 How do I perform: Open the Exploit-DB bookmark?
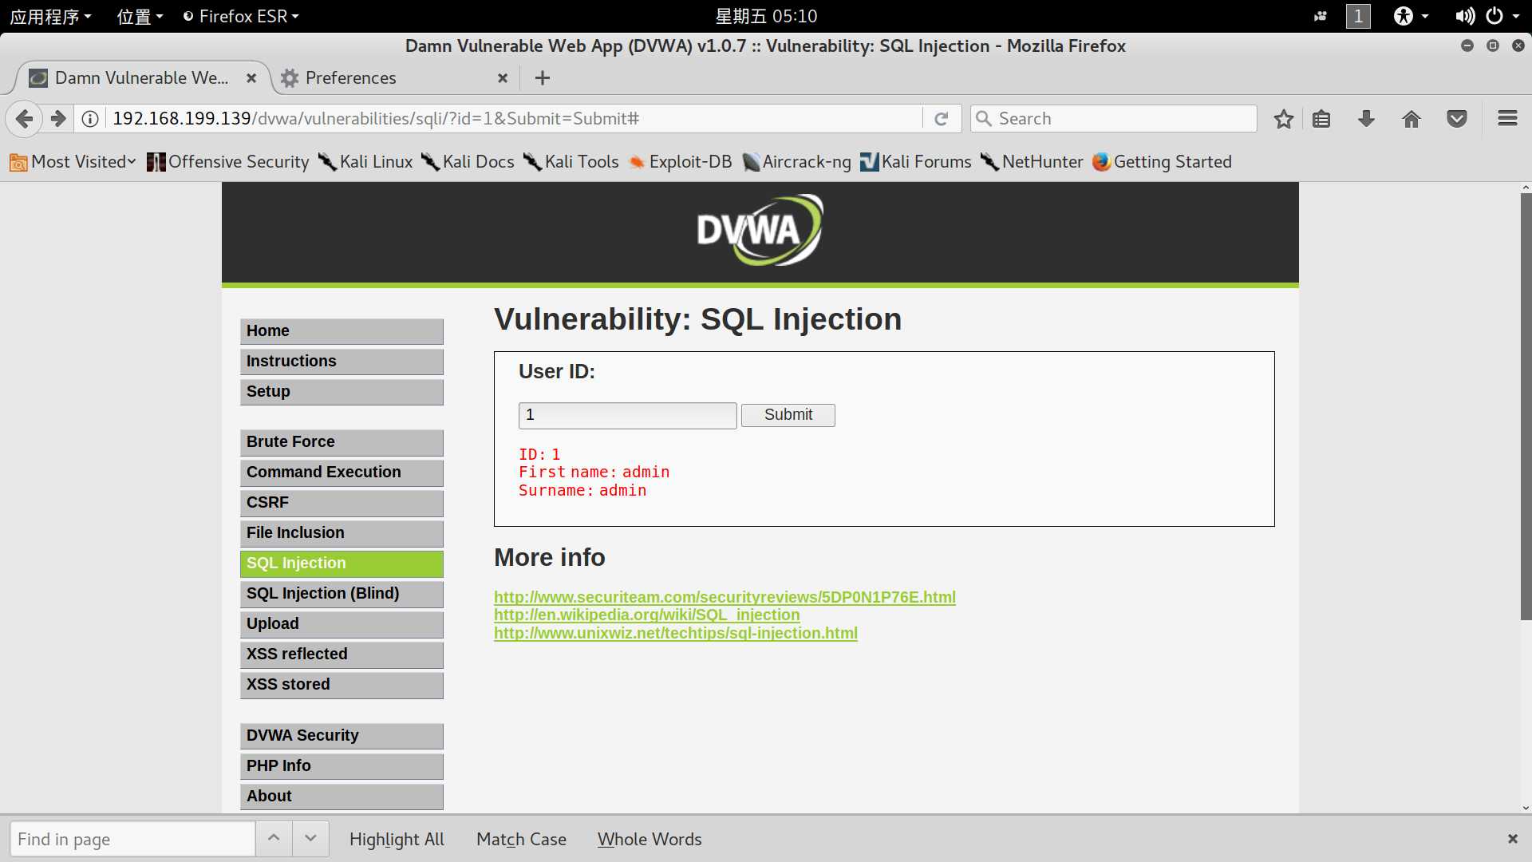[x=680, y=162]
